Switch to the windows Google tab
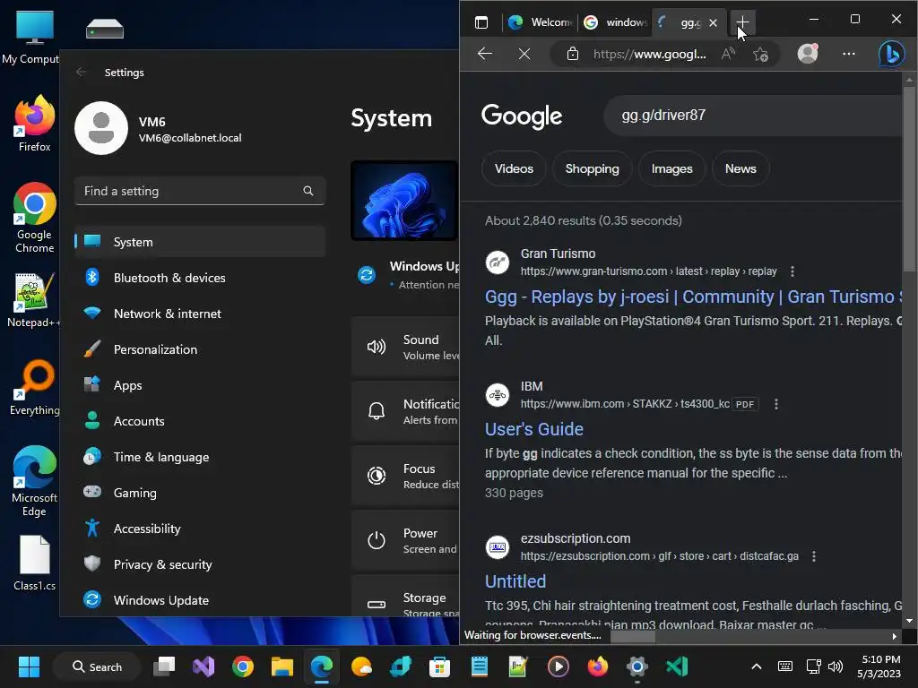 point(616,22)
